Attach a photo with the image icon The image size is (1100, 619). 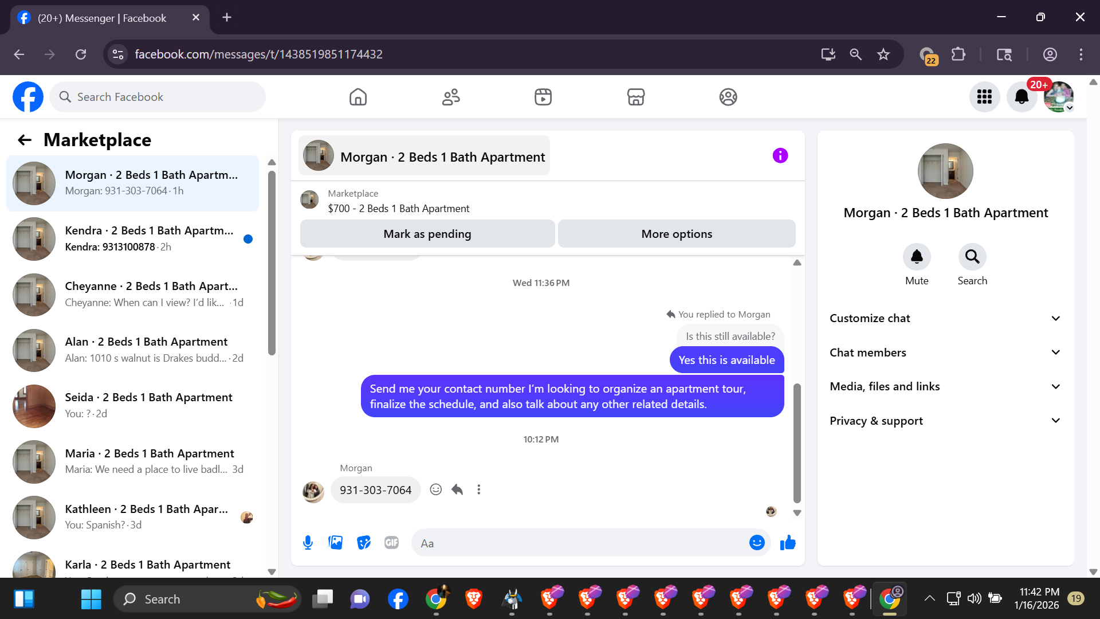pos(335,543)
